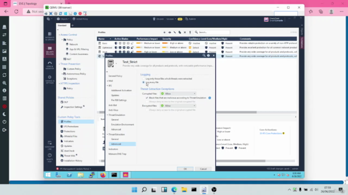Click the view profile eye icon
The width and height of the screenshot is (348, 195).
pyautogui.click(x=170, y=32)
